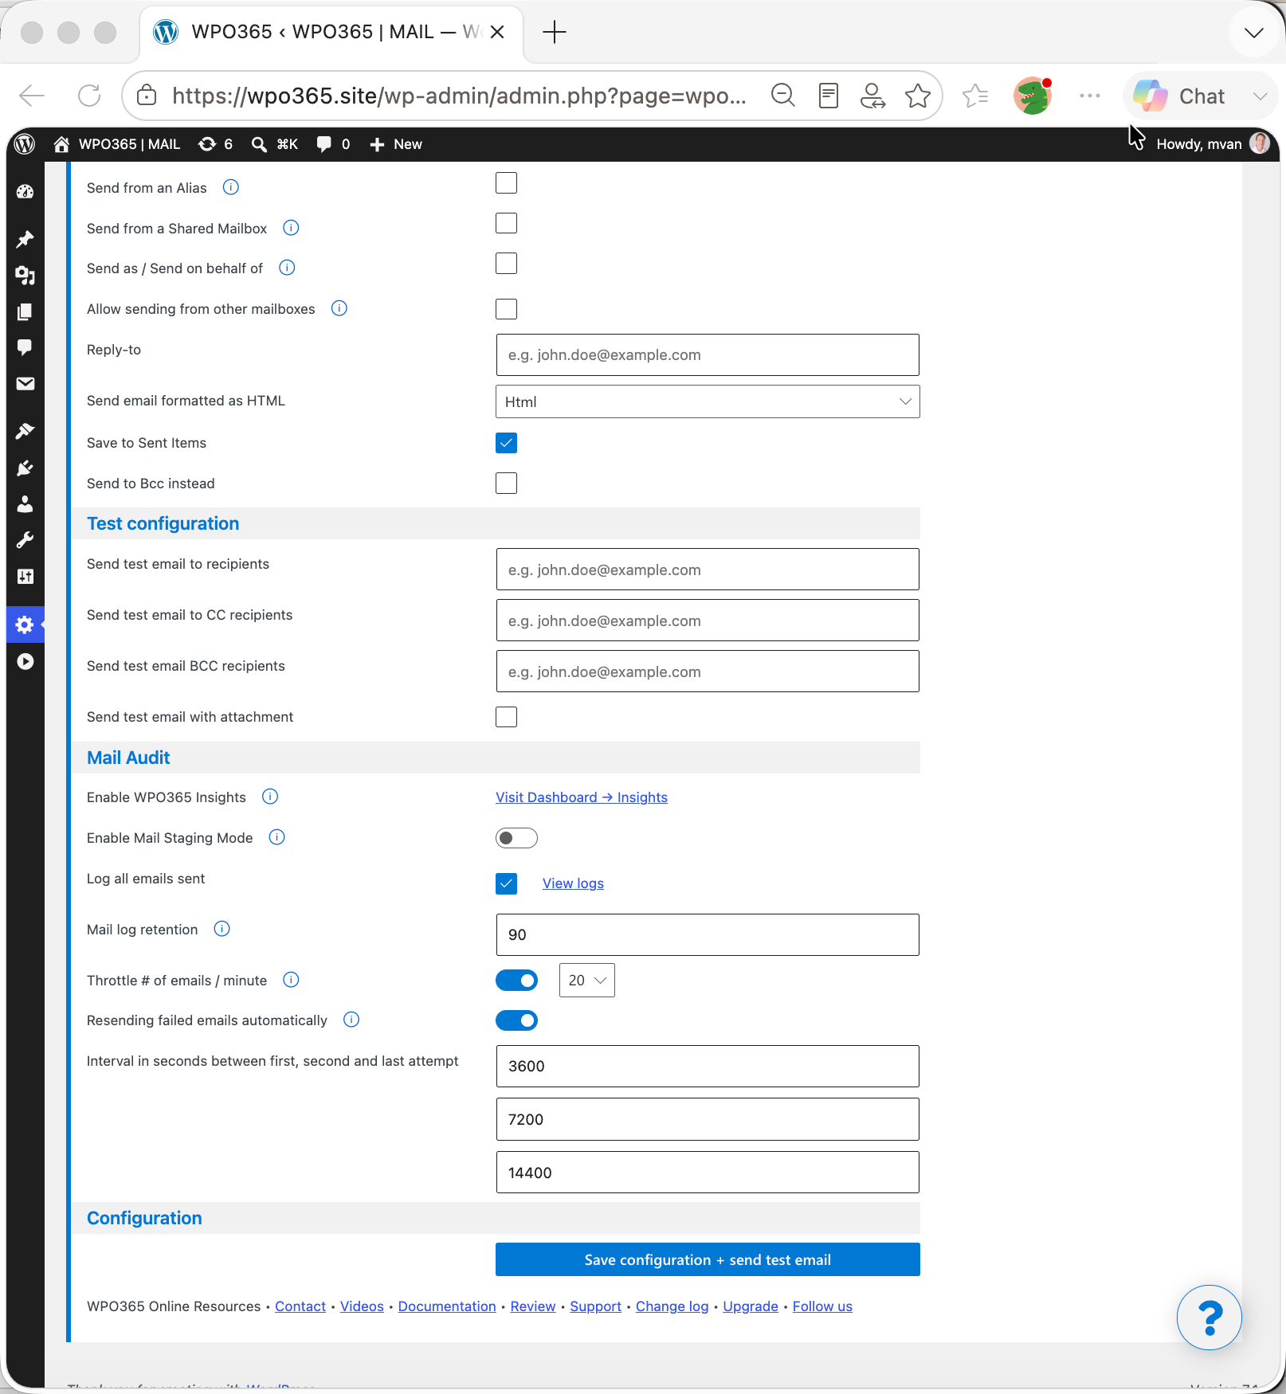Focus the Reply-to email field

pos(708,355)
